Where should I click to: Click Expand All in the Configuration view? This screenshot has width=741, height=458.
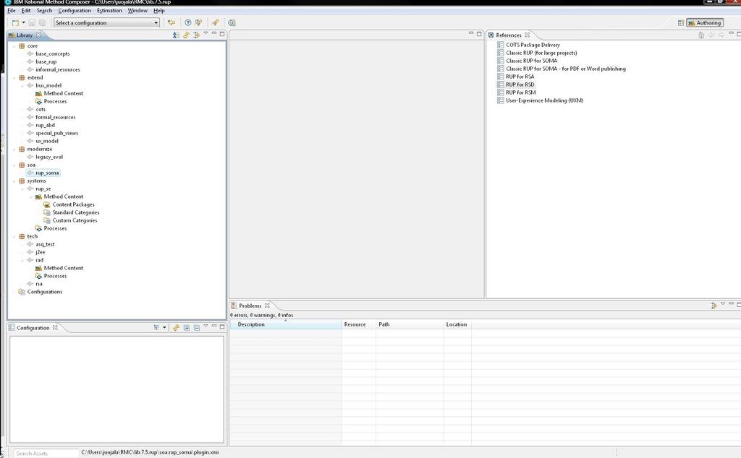coord(187,327)
